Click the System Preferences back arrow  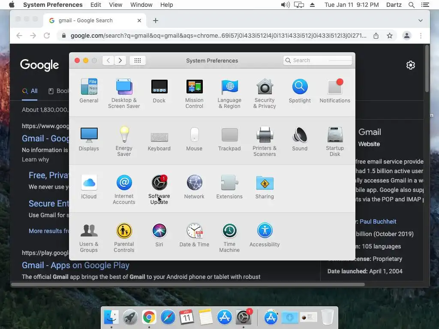point(108,60)
